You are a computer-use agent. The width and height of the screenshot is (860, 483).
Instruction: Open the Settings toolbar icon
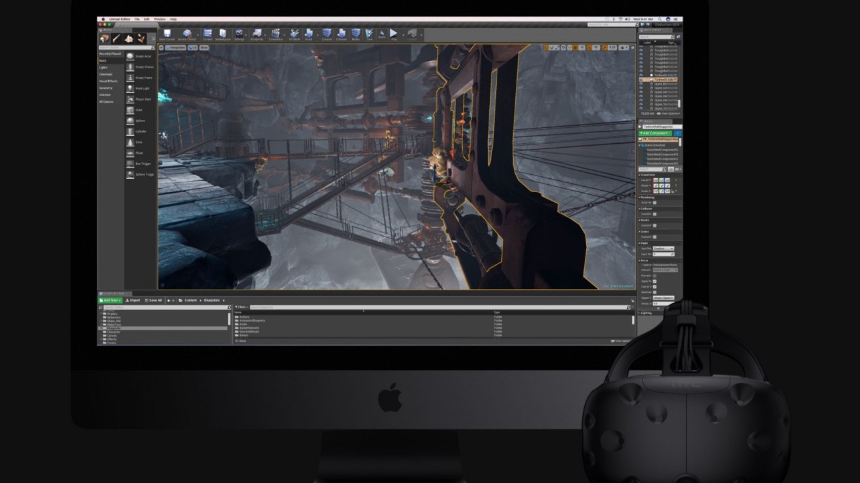[239, 35]
